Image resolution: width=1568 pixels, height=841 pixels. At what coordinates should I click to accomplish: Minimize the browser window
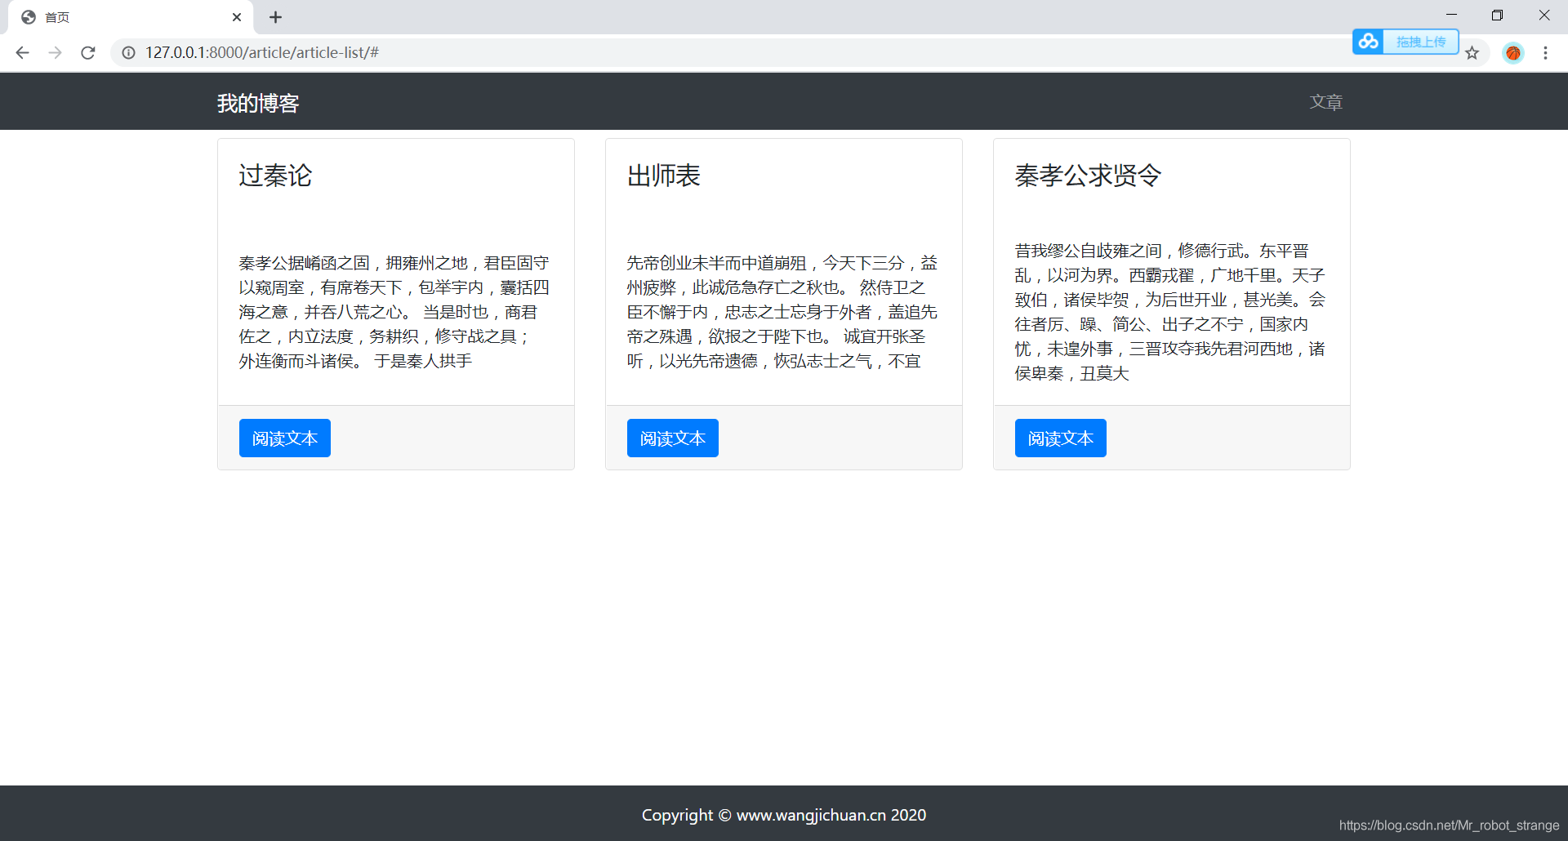pos(1451,16)
